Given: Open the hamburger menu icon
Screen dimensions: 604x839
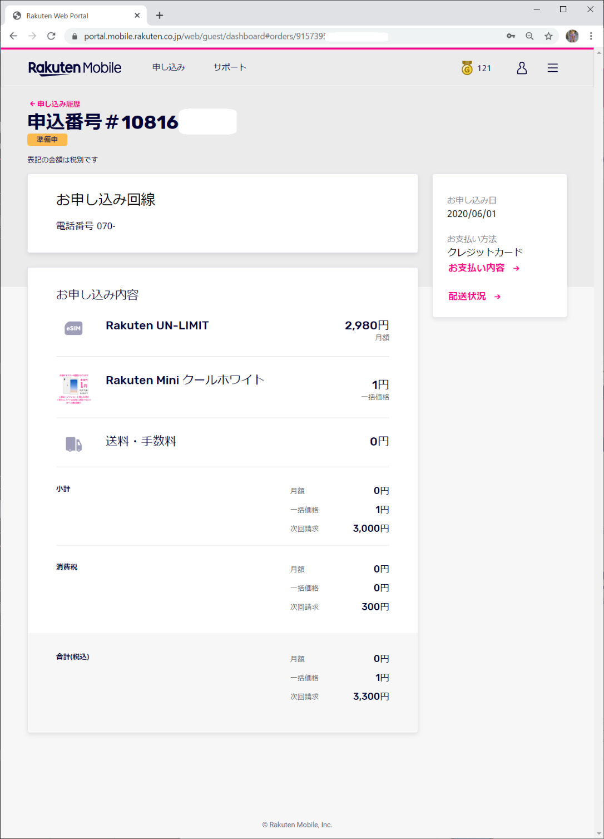Looking at the screenshot, I should [x=552, y=68].
